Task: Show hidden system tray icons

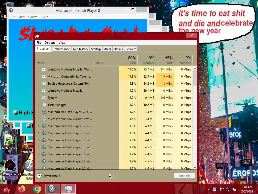Action: [208, 189]
